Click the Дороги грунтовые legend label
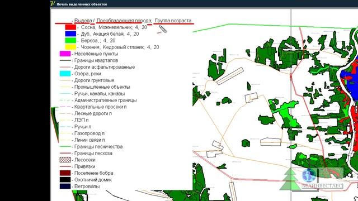The width and height of the screenshot is (358, 201). 95,80
